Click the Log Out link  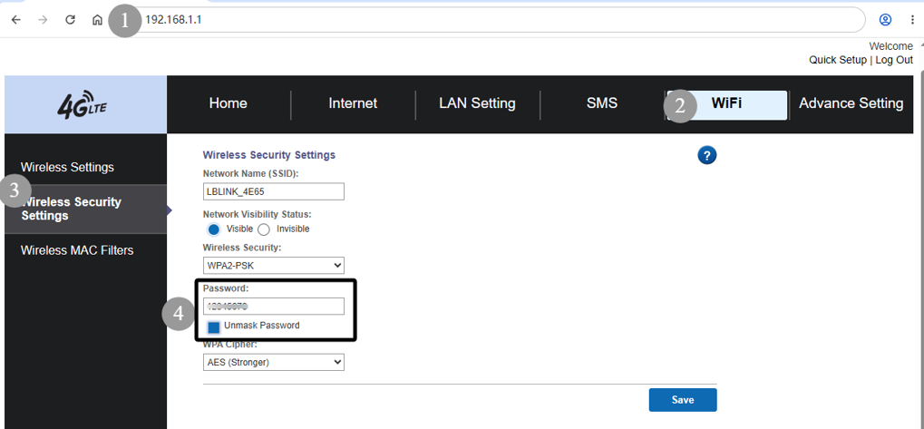(x=894, y=60)
